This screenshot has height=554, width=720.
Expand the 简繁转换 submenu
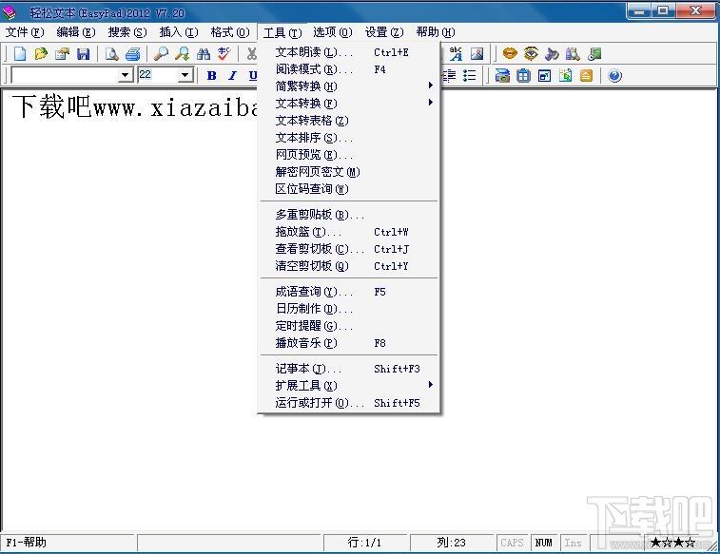click(x=349, y=86)
